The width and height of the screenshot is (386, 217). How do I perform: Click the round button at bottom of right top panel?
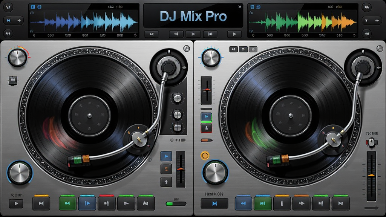click(x=367, y=34)
